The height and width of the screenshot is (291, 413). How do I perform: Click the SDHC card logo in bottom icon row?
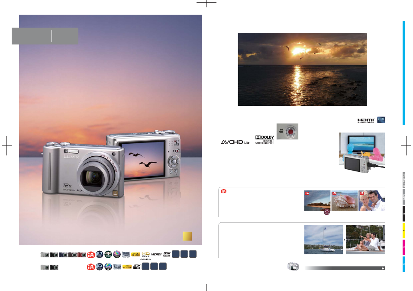pos(137,267)
